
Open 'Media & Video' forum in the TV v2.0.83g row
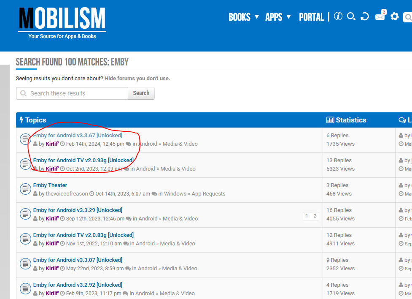178,243
